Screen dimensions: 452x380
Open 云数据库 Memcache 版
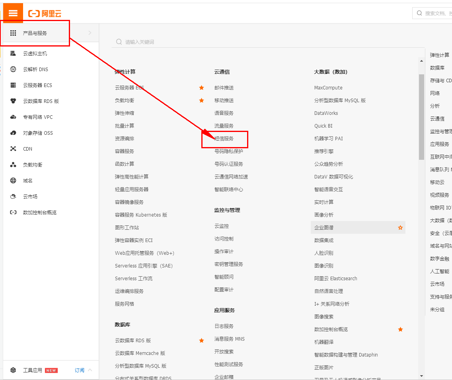point(140,353)
